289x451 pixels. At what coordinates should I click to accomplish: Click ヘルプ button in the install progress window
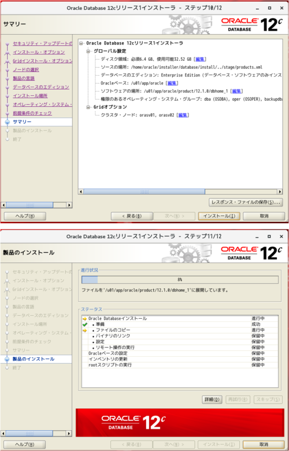point(25,445)
